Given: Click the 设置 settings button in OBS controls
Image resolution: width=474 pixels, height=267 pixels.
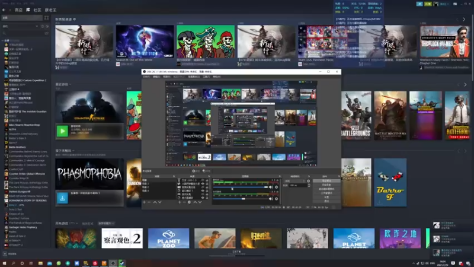Looking at the screenshot, I should [x=326, y=197].
